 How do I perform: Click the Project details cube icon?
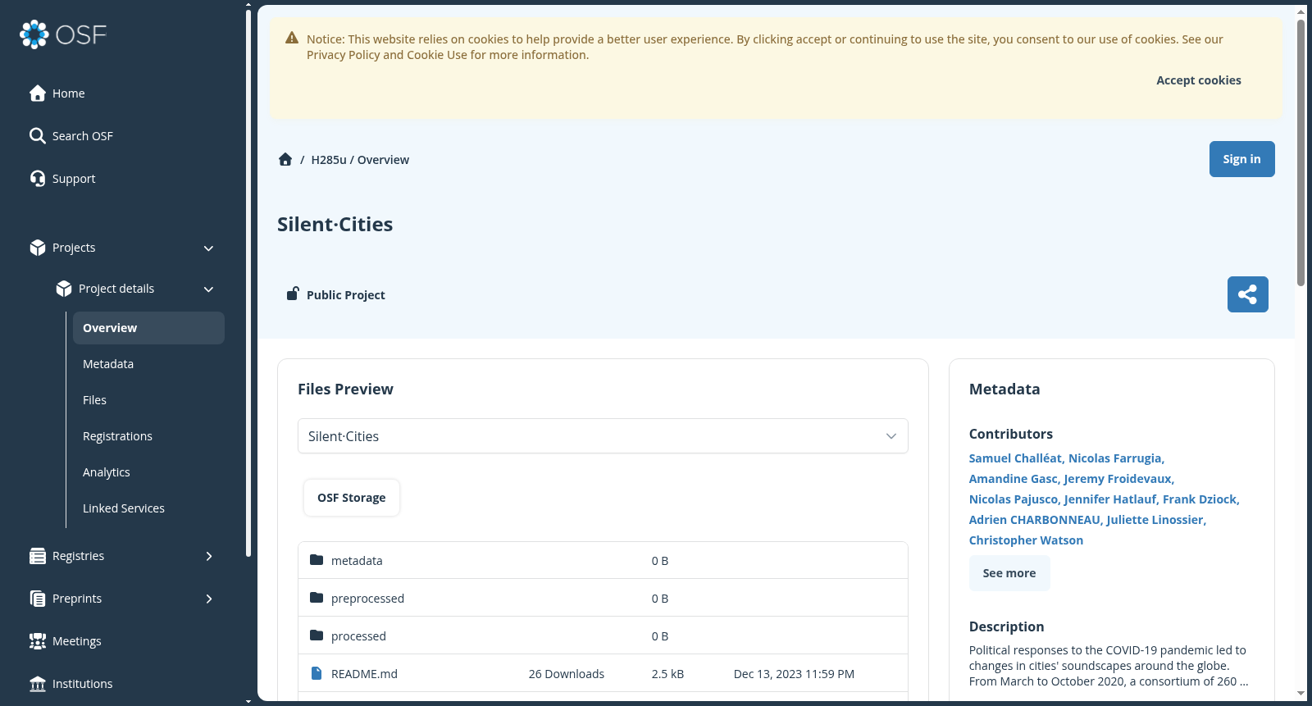coord(63,289)
